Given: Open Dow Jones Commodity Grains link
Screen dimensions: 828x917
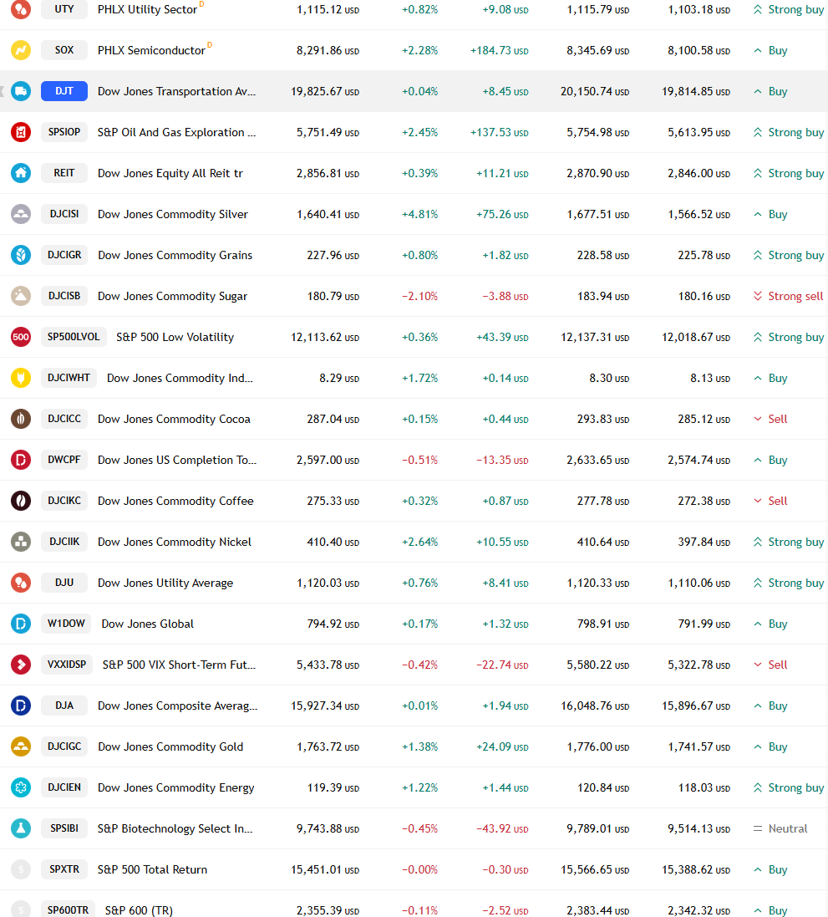Looking at the screenshot, I should point(175,255).
